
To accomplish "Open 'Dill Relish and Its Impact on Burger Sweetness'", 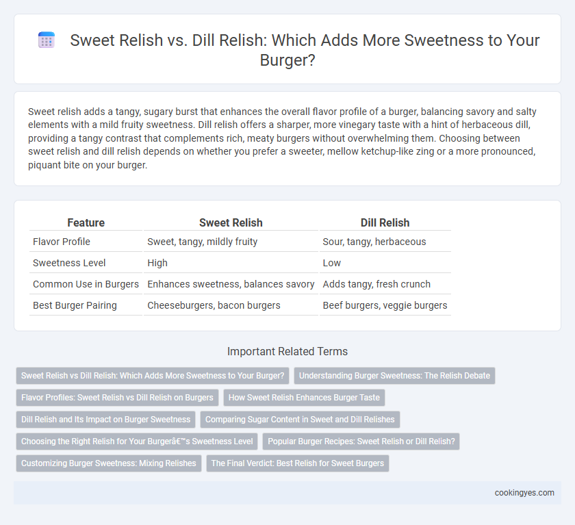I will pos(105,420).
